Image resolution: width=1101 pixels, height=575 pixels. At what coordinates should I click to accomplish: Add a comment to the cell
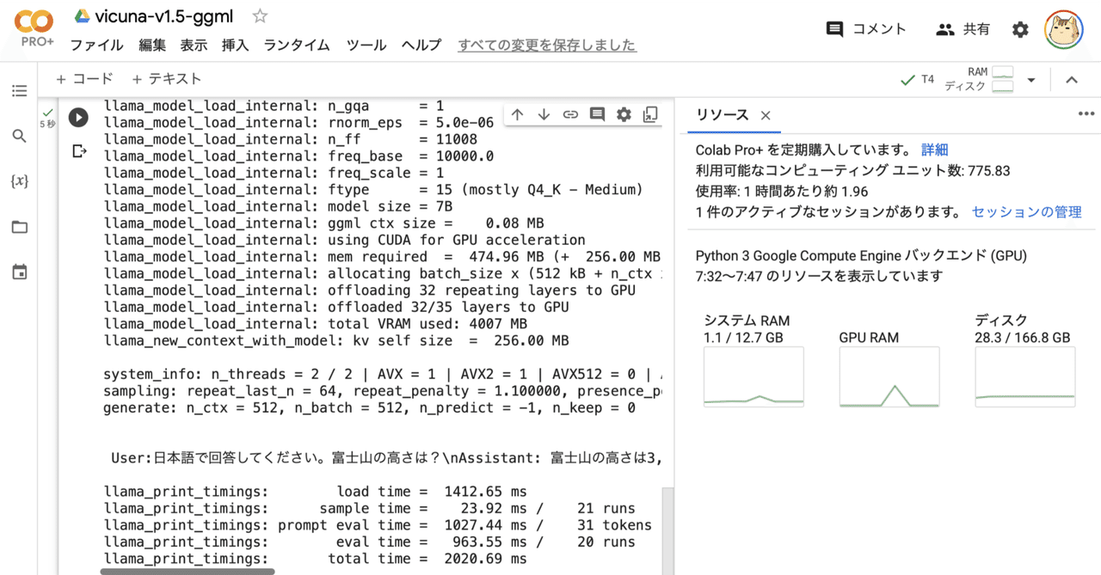(x=597, y=113)
